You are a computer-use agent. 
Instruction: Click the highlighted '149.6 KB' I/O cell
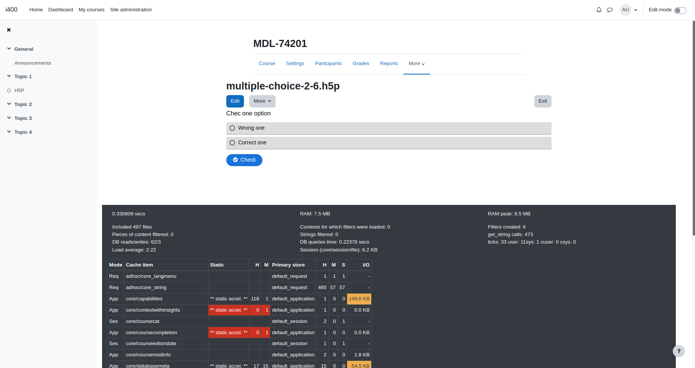click(359, 299)
